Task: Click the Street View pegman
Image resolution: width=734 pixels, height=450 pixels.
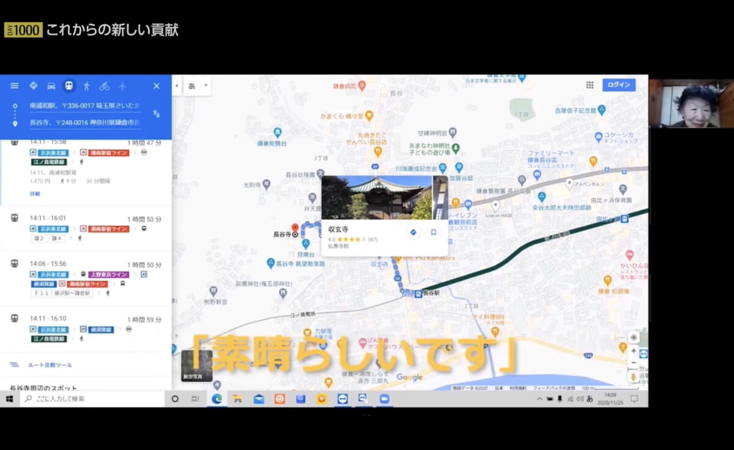Action: (634, 376)
